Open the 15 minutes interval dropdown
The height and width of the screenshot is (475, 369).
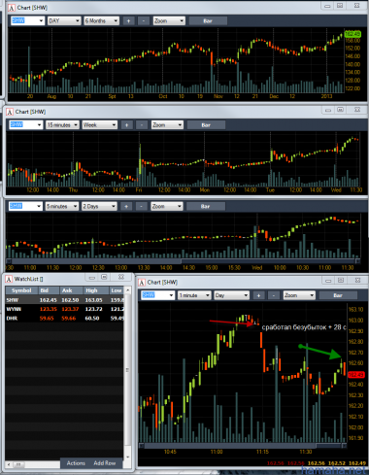(x=62, y=125)
